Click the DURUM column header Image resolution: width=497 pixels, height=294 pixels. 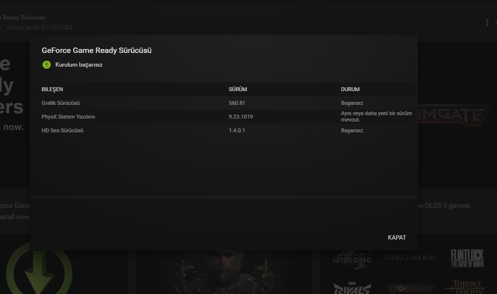(350, 90)
